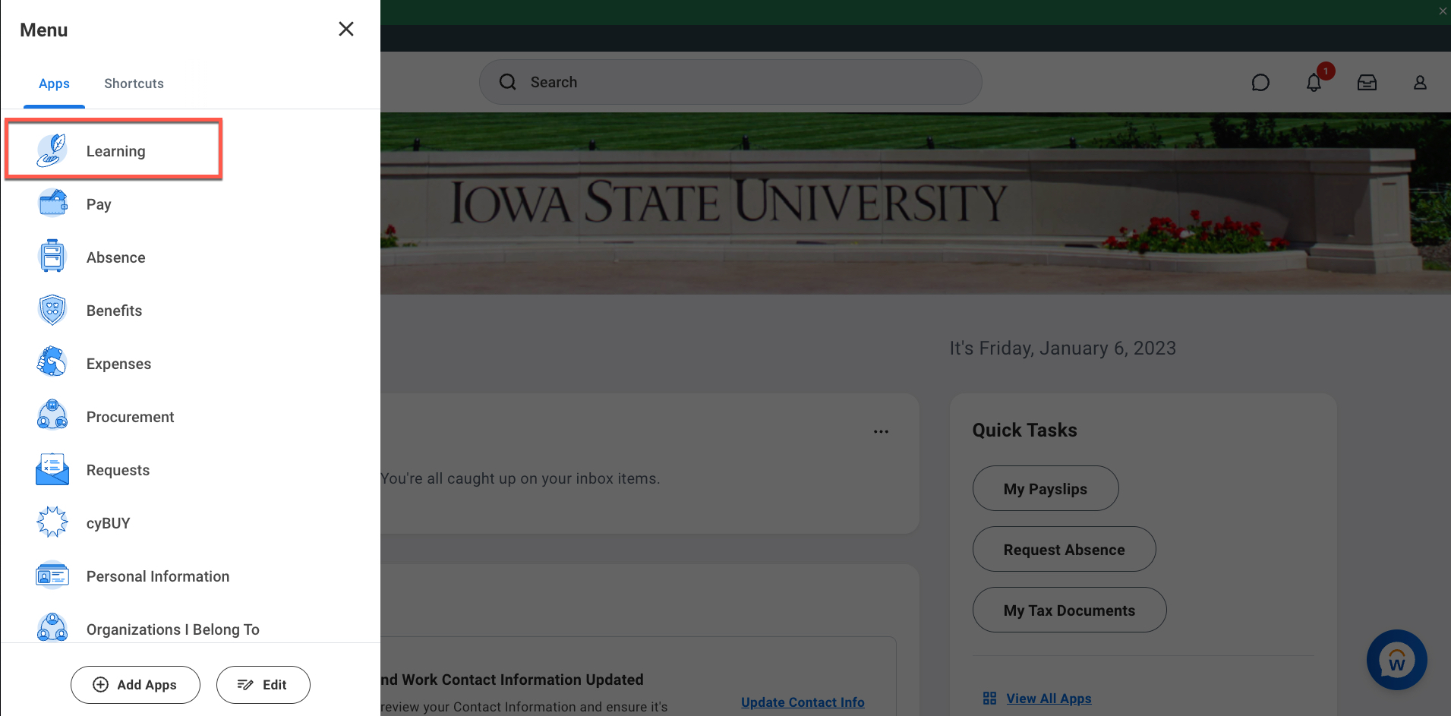This screenshot has height=716, width=1451.
Task: Open the Benefits shield icon
Action: (52, 310)
